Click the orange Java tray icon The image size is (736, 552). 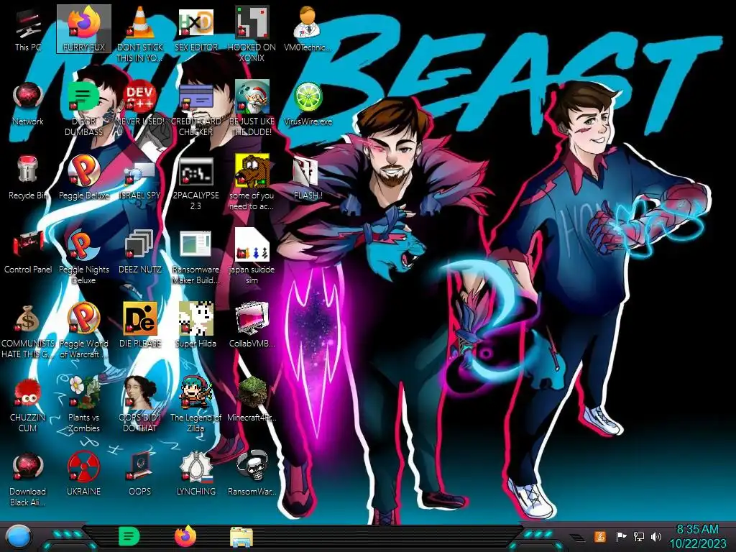(600, 536)
